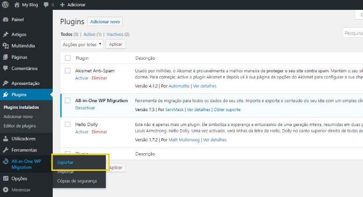Open Plugins instalados submenu item
Image resolution: width=363 pixels, height=197 pixels.
coord(21,107)
